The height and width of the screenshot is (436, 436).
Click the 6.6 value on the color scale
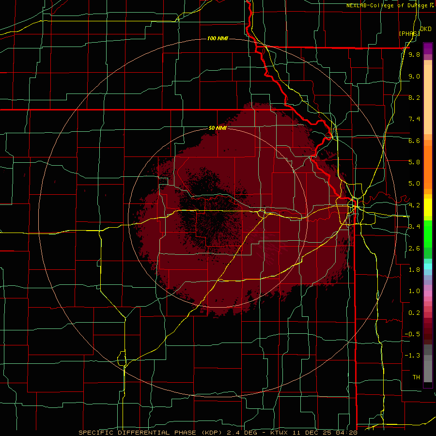pyautogui.click(x=414, y=140)
